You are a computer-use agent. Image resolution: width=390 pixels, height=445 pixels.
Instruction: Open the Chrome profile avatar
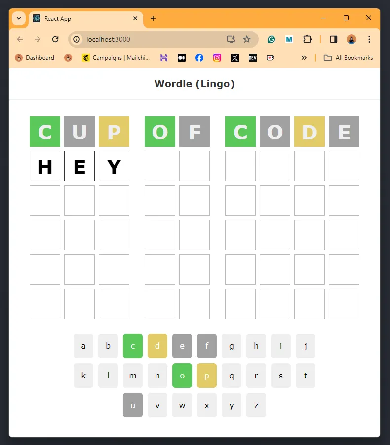click(x=351, y=39)
